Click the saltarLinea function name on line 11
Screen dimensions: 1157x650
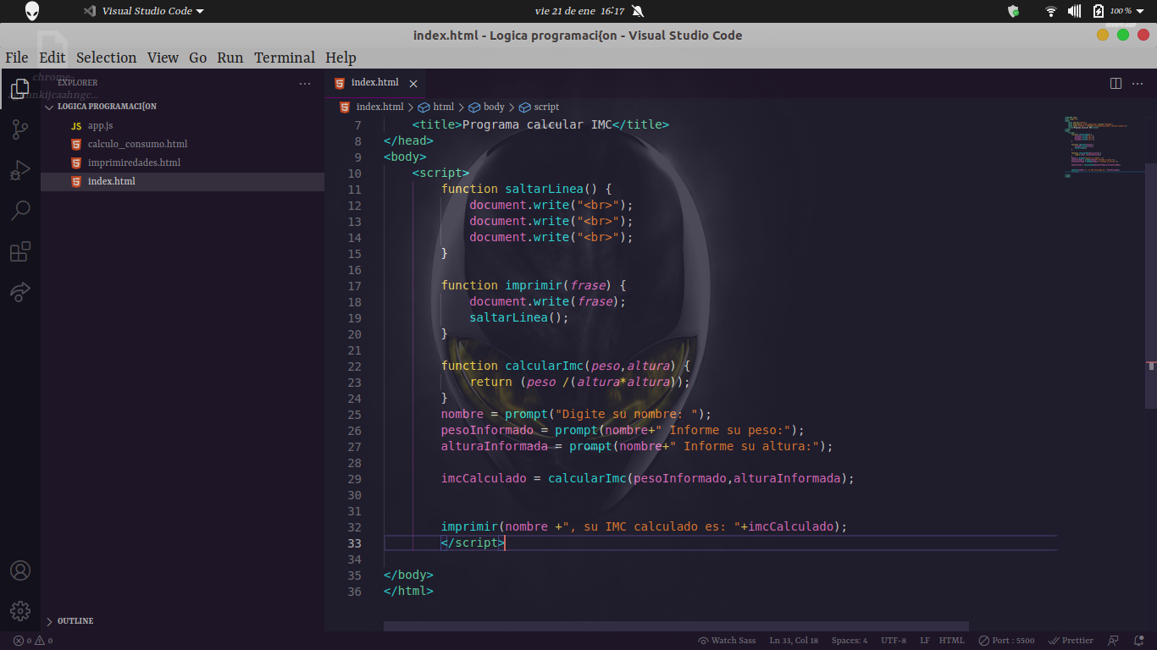[x=545, y=189]
